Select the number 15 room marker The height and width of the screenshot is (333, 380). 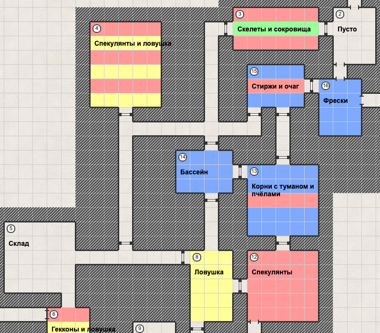point(254,71)
